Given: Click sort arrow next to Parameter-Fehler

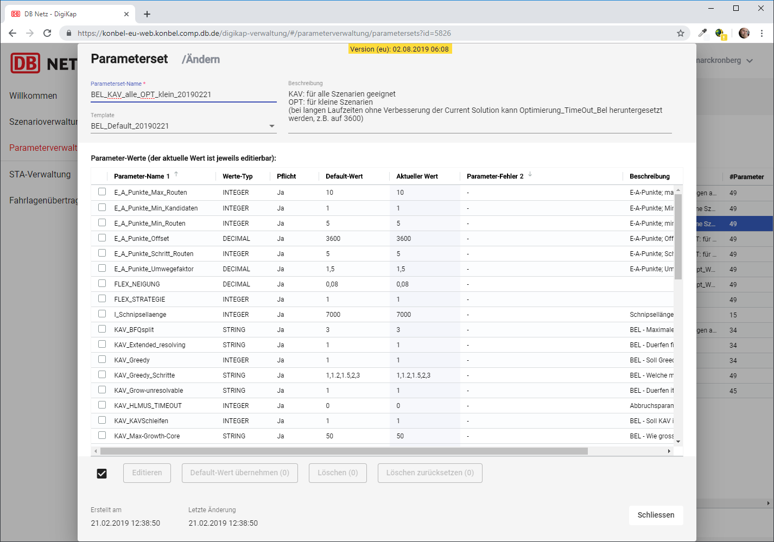Looking at the screenshot, I should click(530, 175).
